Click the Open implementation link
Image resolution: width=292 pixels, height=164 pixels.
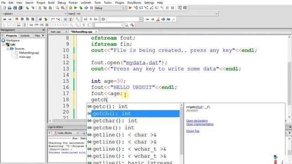click(200, 124)
